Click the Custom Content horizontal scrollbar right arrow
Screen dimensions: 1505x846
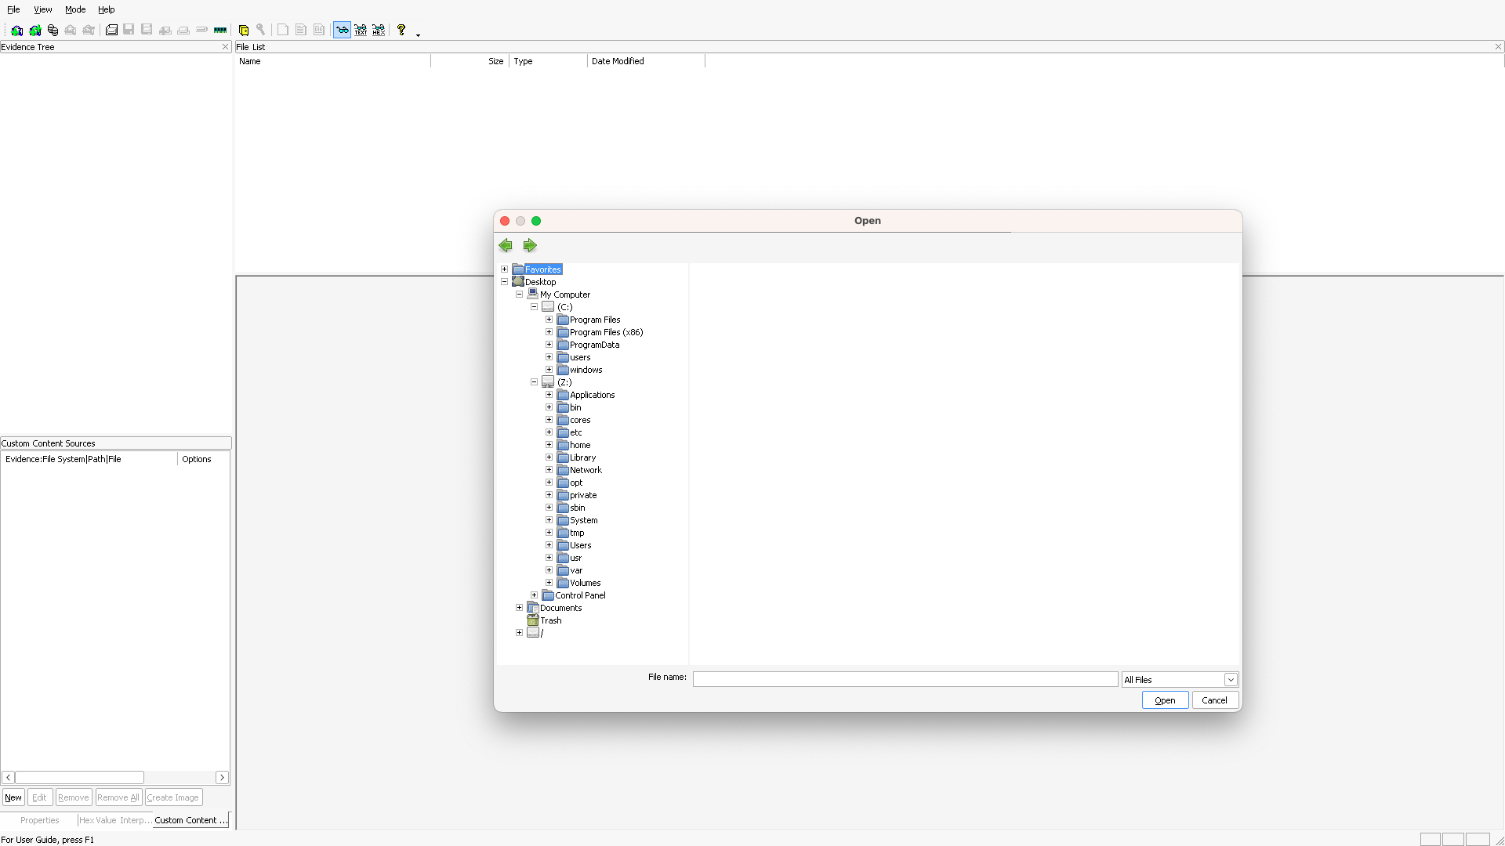(222, 777)
